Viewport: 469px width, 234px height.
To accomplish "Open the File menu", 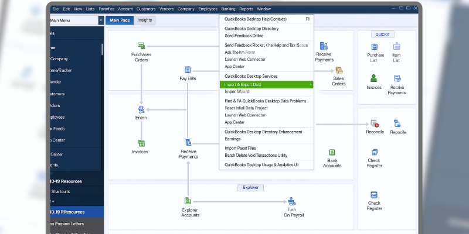I will (x=56, y=9).
